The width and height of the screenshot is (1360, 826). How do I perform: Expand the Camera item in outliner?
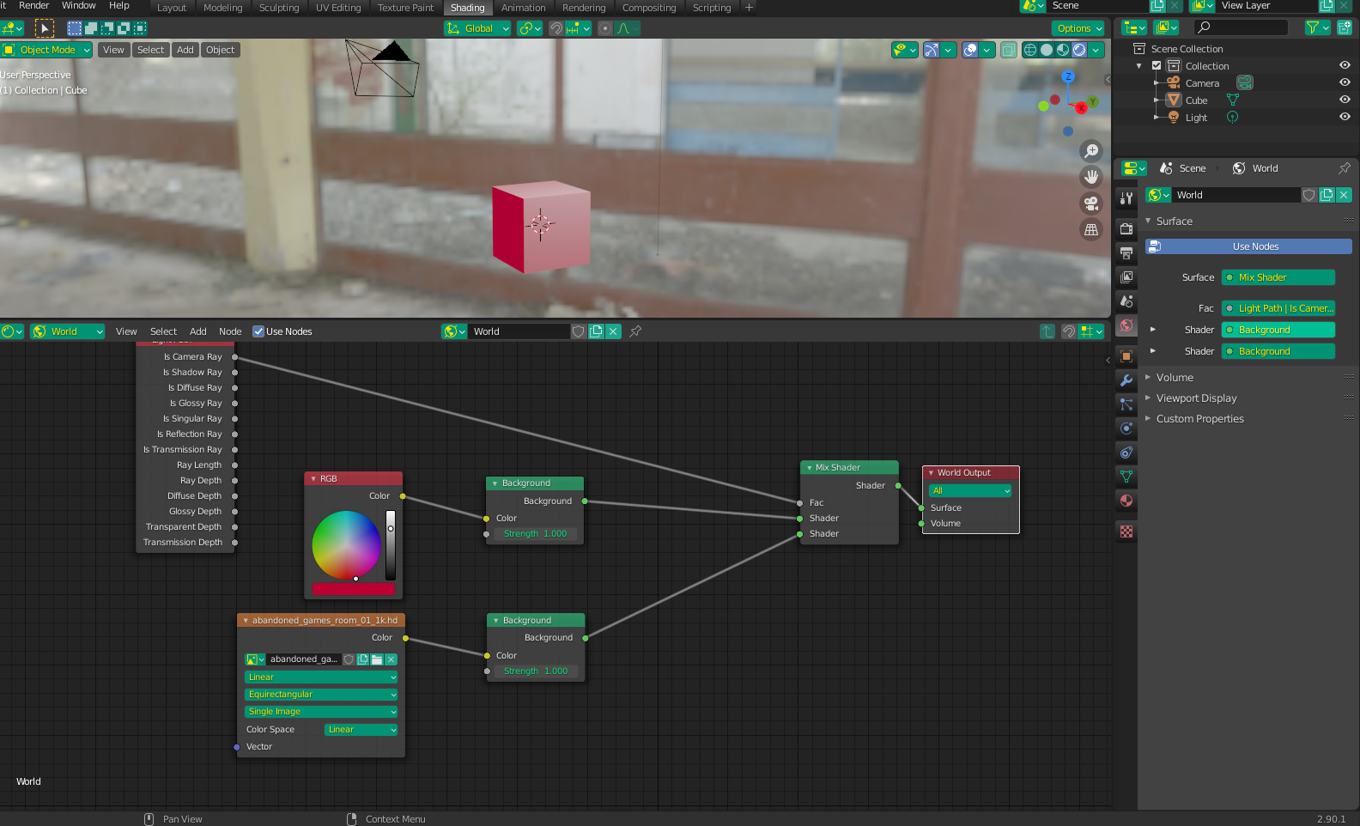[x=1157, y=83]
